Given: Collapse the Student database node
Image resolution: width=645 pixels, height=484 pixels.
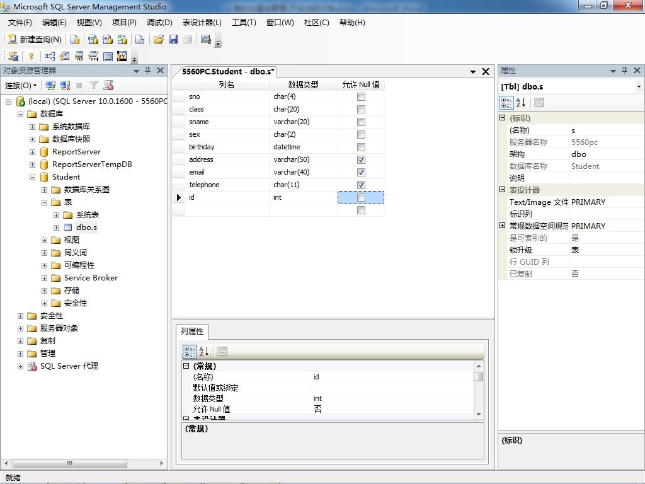Looking at the screenshot, I should 33,177.
